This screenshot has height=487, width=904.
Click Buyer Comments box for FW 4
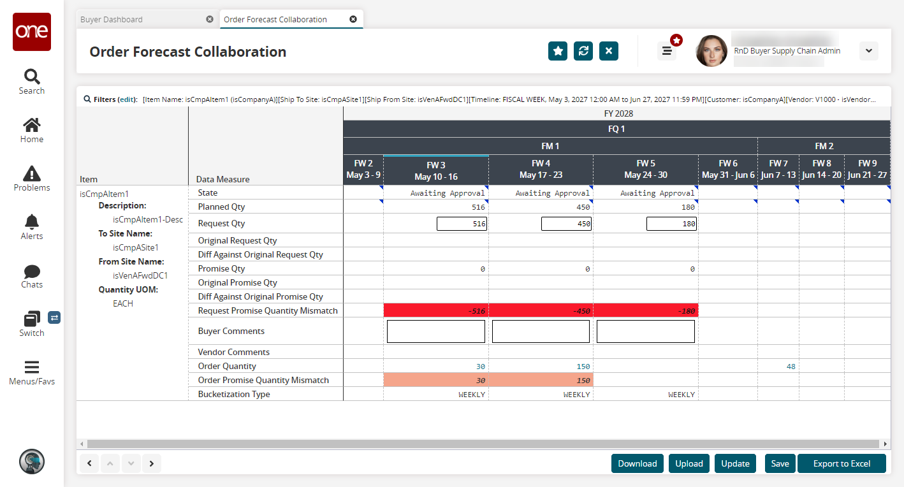(x=541, y=331)
